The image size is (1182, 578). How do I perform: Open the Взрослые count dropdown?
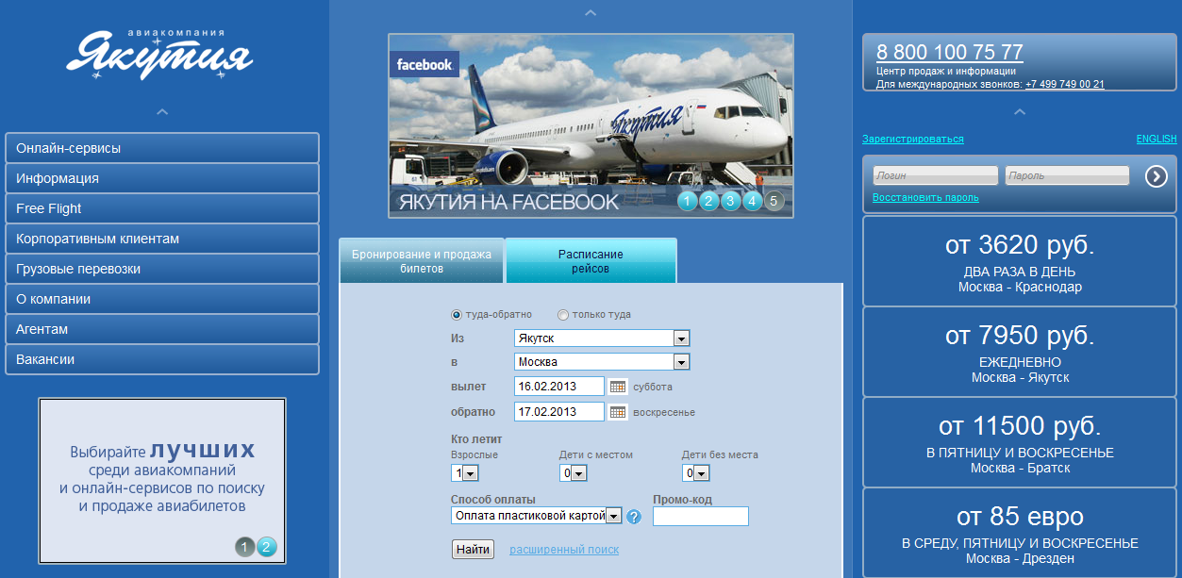tap(465, 473)
